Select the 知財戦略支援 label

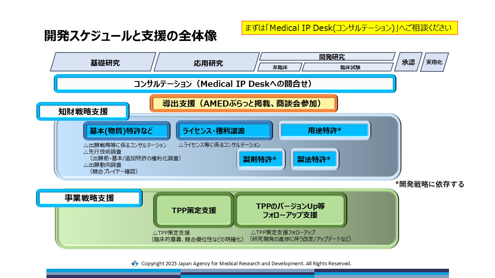coord(83,112)
